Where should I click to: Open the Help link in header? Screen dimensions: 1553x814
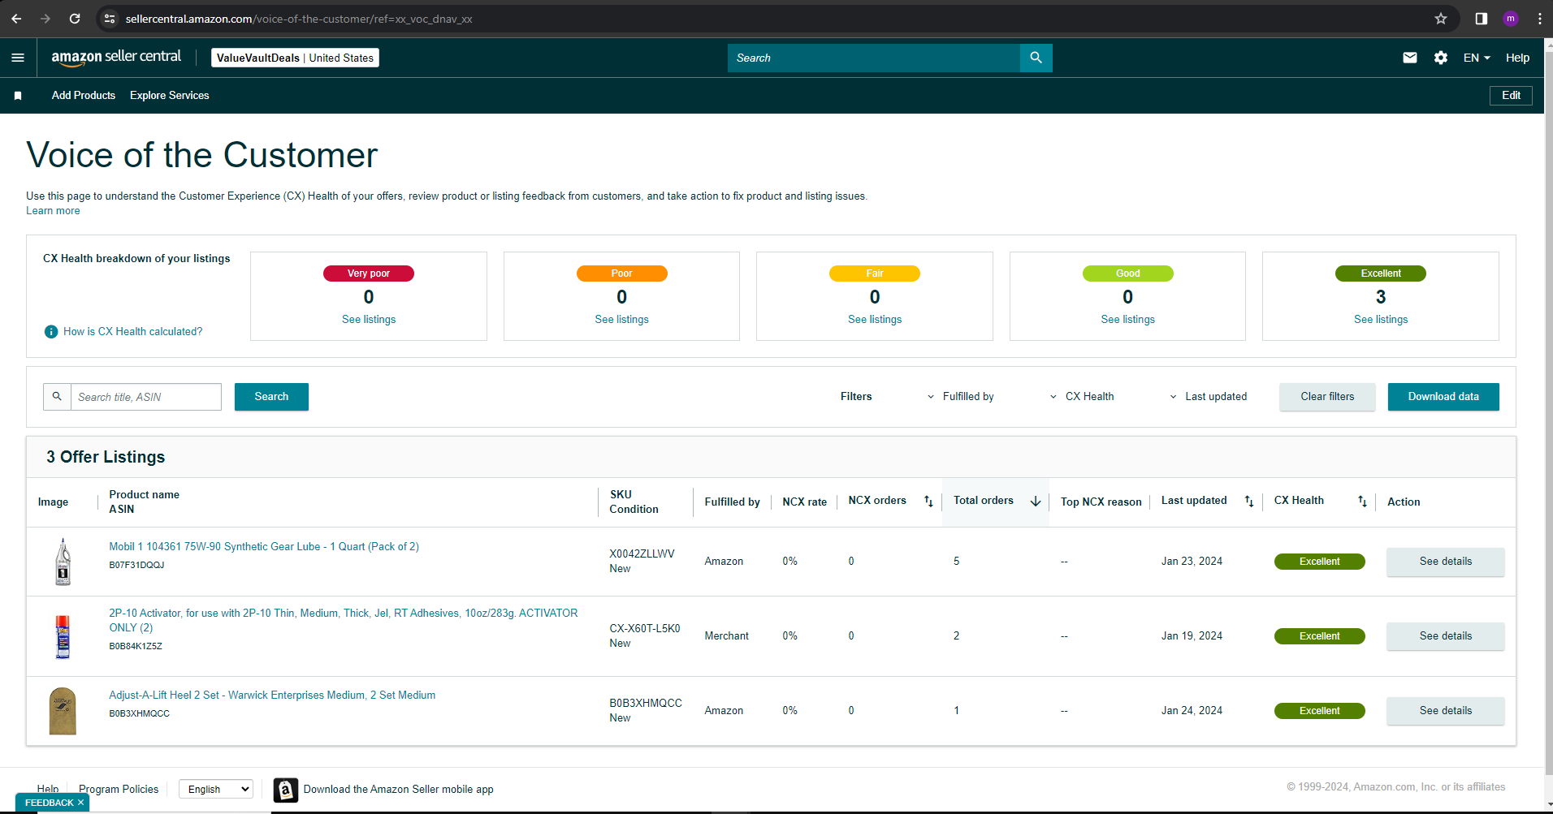pos(1517,58)
